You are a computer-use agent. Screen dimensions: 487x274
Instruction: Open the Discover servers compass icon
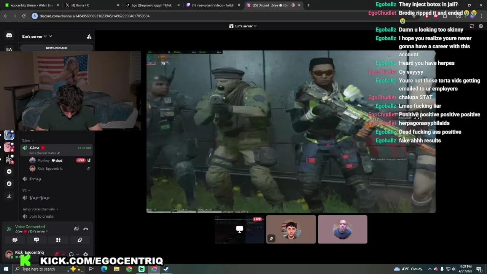click(9, 184)
